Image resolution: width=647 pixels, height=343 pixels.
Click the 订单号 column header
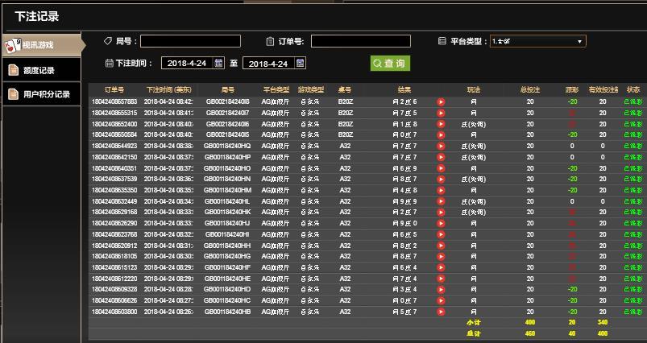(x=114, y=89)
